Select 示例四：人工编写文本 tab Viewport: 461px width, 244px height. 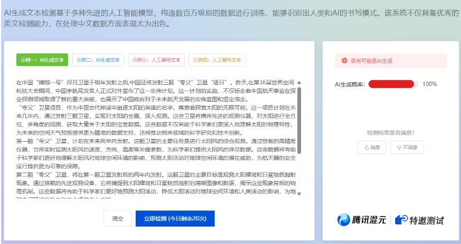point(217,60)
